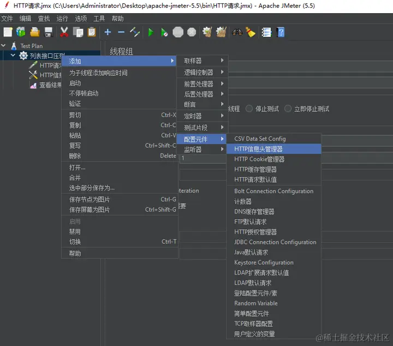
Task: Click 删除 in context menu
Action: pyautogui.click(x=120, y=156)
